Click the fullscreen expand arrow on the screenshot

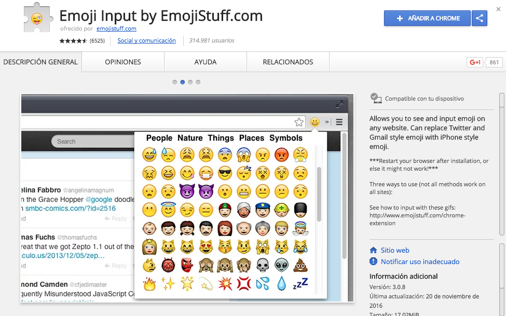340,104
